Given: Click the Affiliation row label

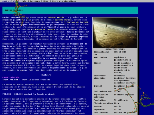Looking at the screenshot, I should (100, 57).
